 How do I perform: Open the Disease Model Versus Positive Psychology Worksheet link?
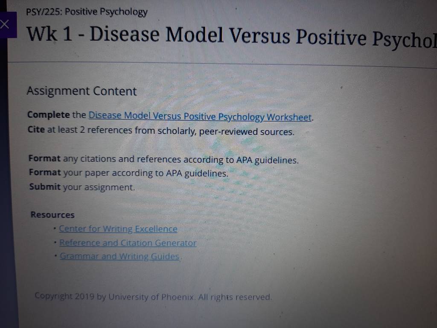point(200,116)
